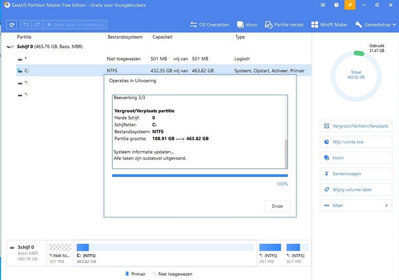399x280 pixels.
Task: Click the redo arrow icon
Action: 37,24
